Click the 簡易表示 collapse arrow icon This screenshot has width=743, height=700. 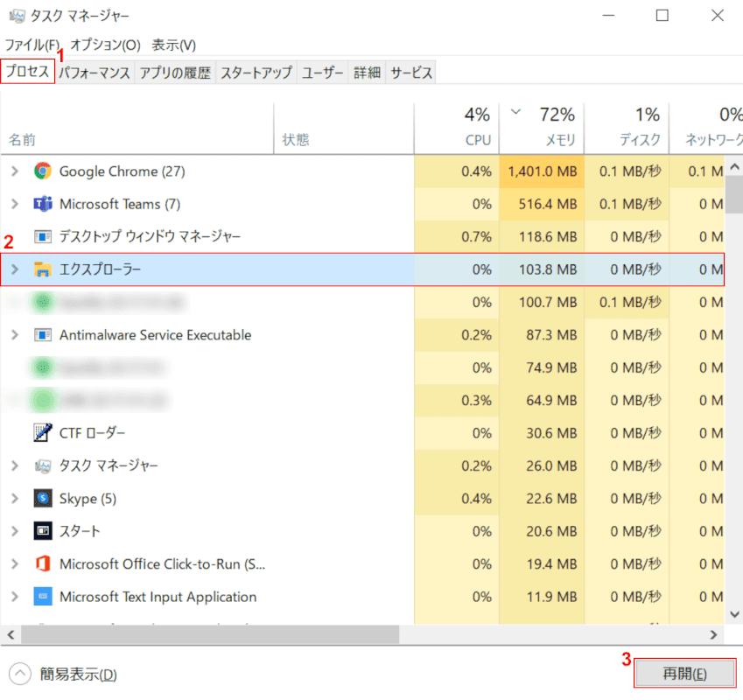pos(20,674)
